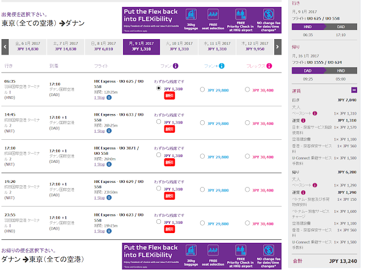Open info icon beside return 運賃 JPY 1,290
368x271 pixels.
coord(303,193)
